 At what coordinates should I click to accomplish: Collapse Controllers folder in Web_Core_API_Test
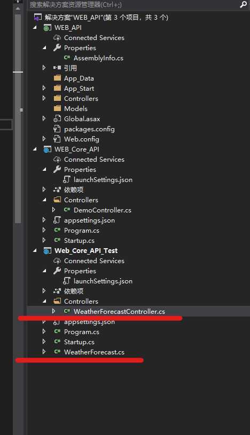point(44,301)
